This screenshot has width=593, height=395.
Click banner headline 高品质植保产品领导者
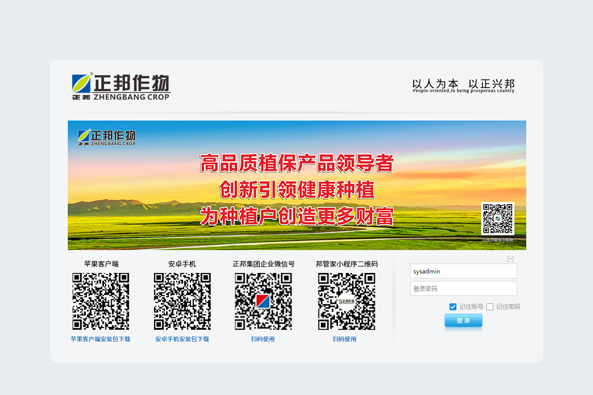[297, 163]
